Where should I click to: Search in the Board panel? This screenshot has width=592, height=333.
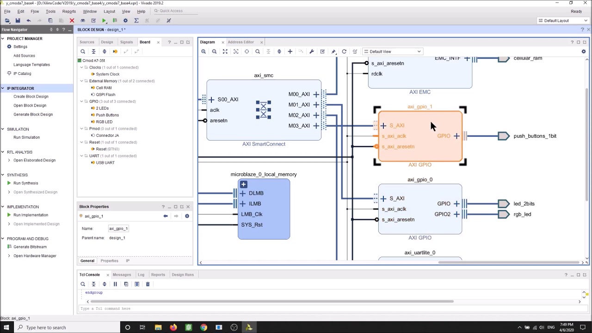coord(83,51)
